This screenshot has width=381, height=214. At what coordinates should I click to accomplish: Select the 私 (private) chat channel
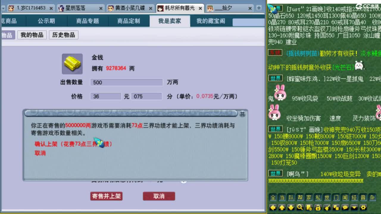click(x=318, y=198)
